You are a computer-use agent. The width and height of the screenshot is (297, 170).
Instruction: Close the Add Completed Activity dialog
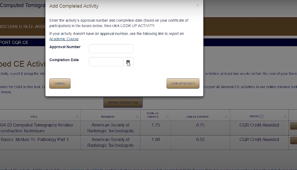(197, 5)
